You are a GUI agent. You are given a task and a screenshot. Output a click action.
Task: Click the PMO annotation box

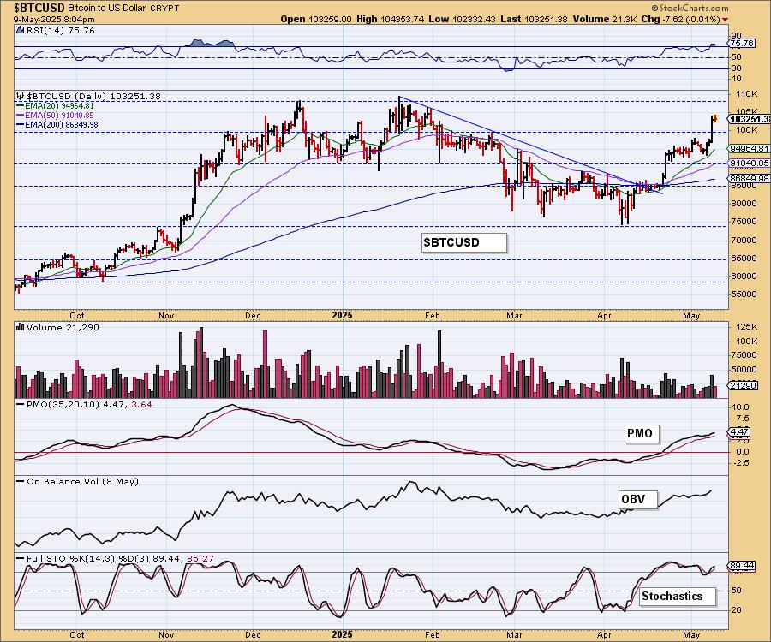(642, 434)
